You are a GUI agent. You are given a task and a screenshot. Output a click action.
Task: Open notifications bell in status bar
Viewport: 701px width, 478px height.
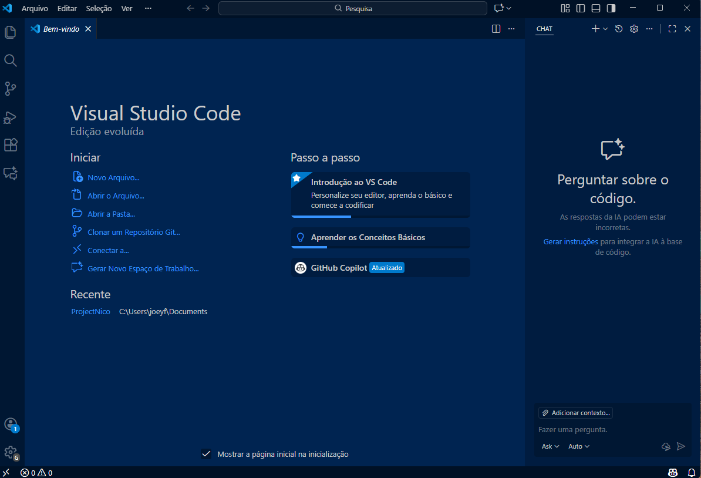[x=691, y=473]
